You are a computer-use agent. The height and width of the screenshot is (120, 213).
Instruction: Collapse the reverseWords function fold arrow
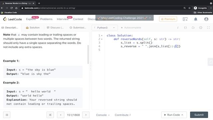coord(102,39)
